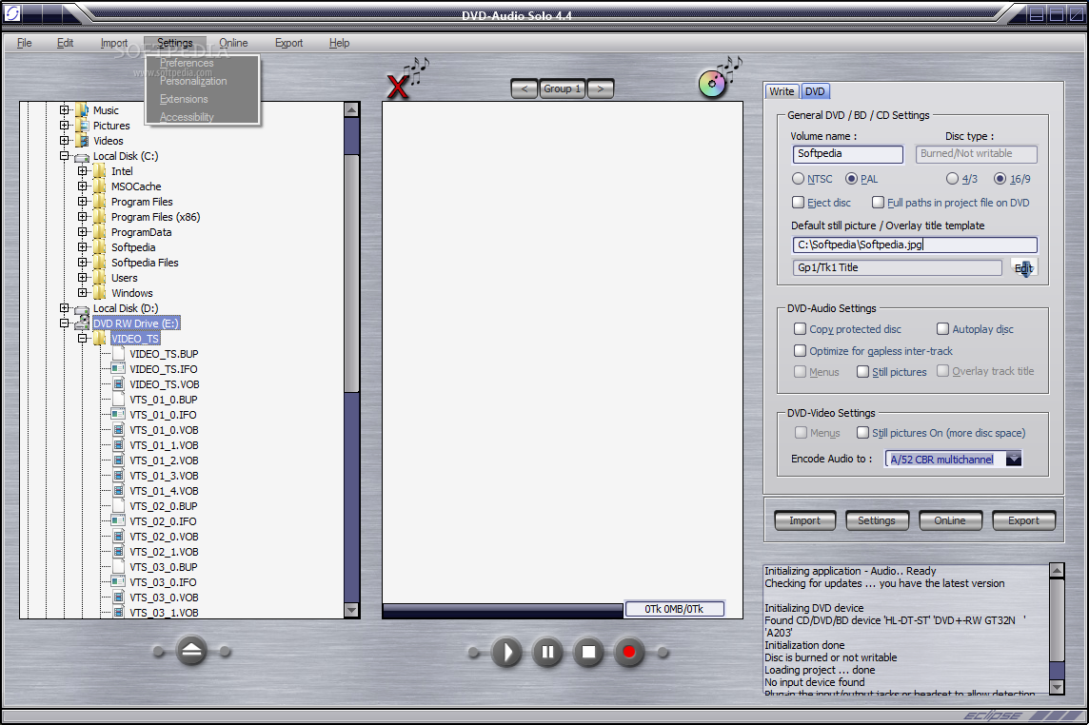The height and width of the screenshot is (725, 1089).
Task: Click the file tree vertical scrollbar thumb
Action: [351, 274]
